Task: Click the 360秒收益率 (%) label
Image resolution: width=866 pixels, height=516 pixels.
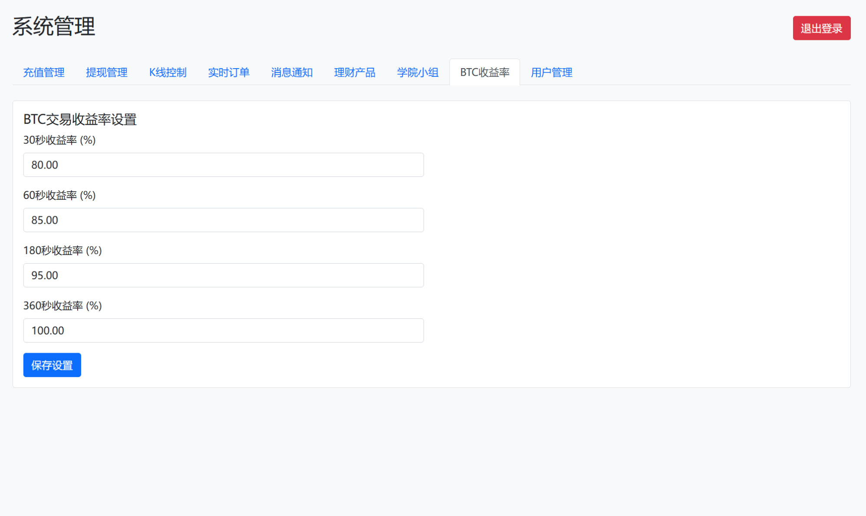Action: pos(62,306)
